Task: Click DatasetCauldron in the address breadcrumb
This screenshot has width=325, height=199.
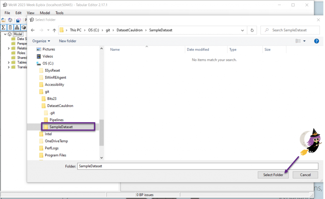Action: [x=129, y=30]
